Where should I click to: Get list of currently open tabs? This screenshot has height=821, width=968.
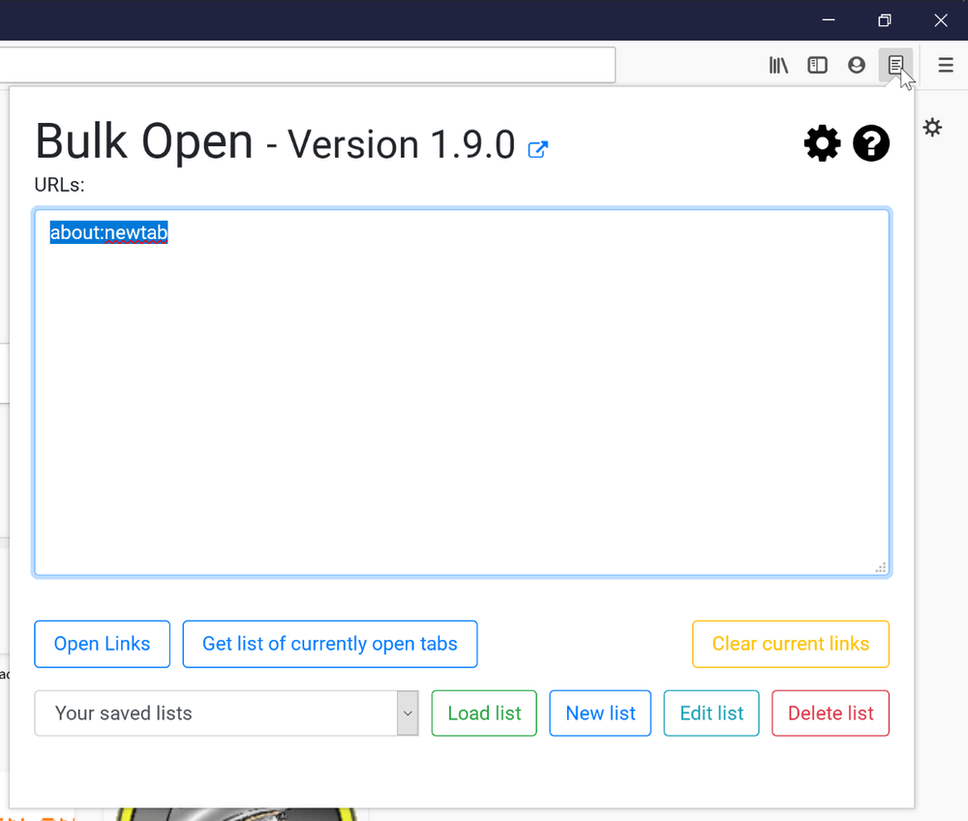coord(330,644)
